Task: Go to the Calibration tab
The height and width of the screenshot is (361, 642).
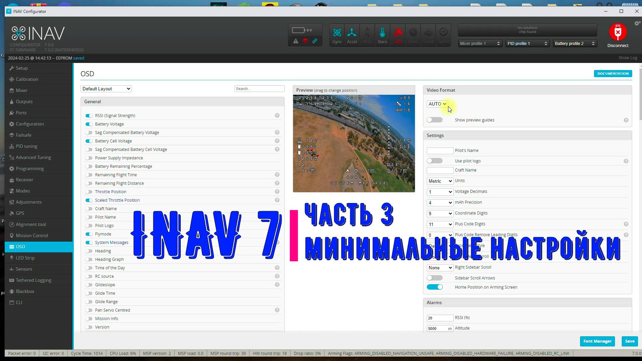Action: [x=39, y=79]
